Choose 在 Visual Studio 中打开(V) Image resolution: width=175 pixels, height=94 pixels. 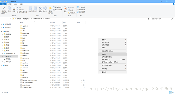click(112, 62)
